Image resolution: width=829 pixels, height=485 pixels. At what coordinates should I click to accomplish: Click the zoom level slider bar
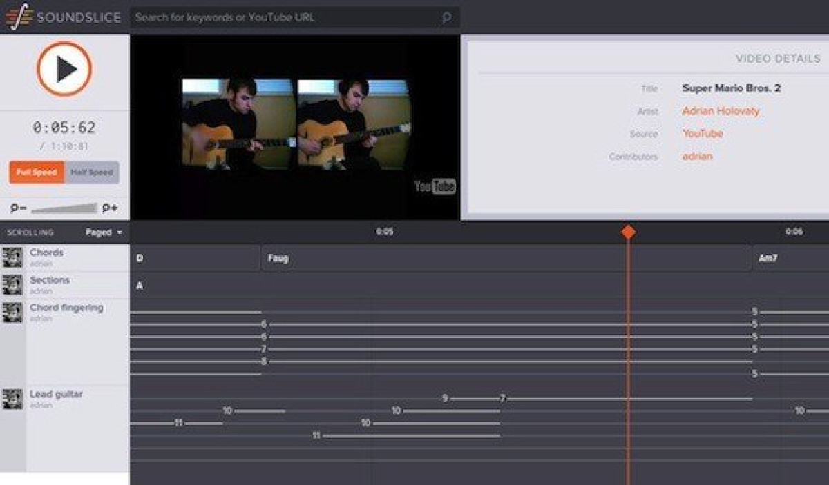click(x=64, y=208)
